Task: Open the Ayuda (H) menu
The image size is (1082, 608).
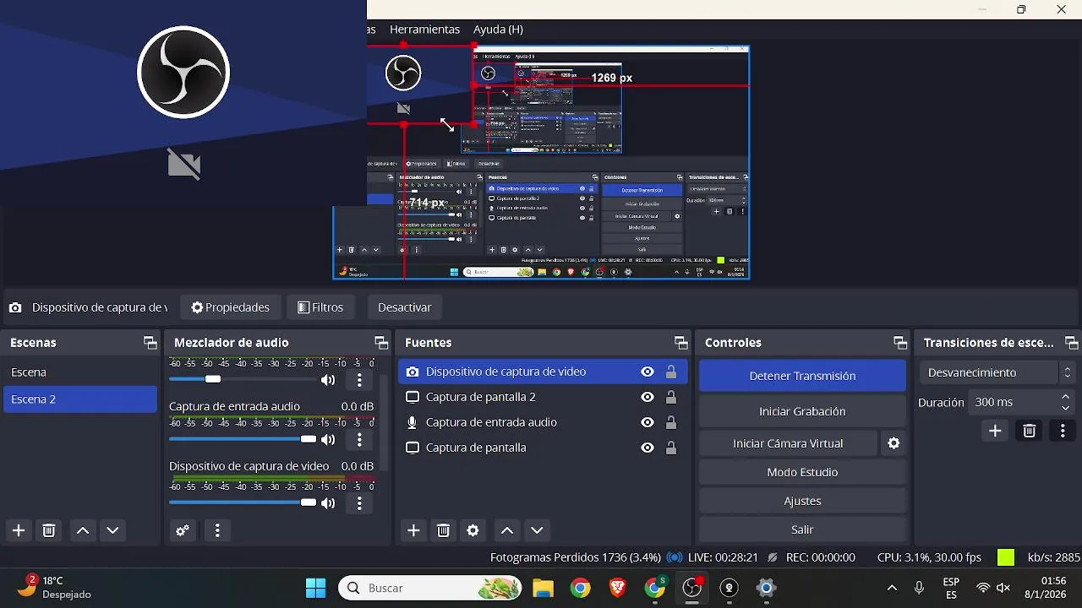Action: [498, 30]
